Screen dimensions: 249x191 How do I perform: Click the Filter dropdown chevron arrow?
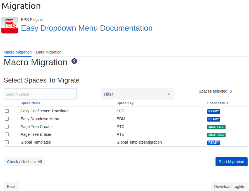pos(169,94)
